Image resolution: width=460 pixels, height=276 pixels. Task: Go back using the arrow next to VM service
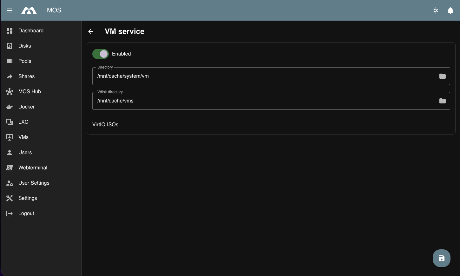pyautogui.click(x=91, y=31)
